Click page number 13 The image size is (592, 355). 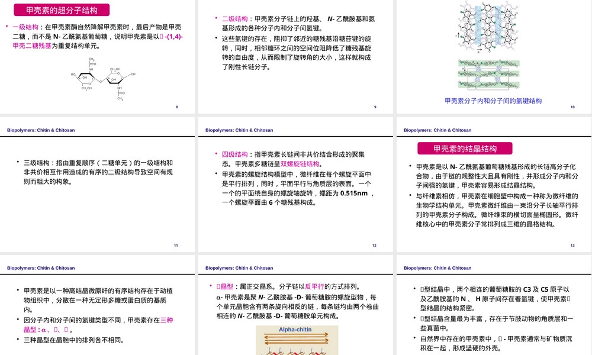(572, 246)
